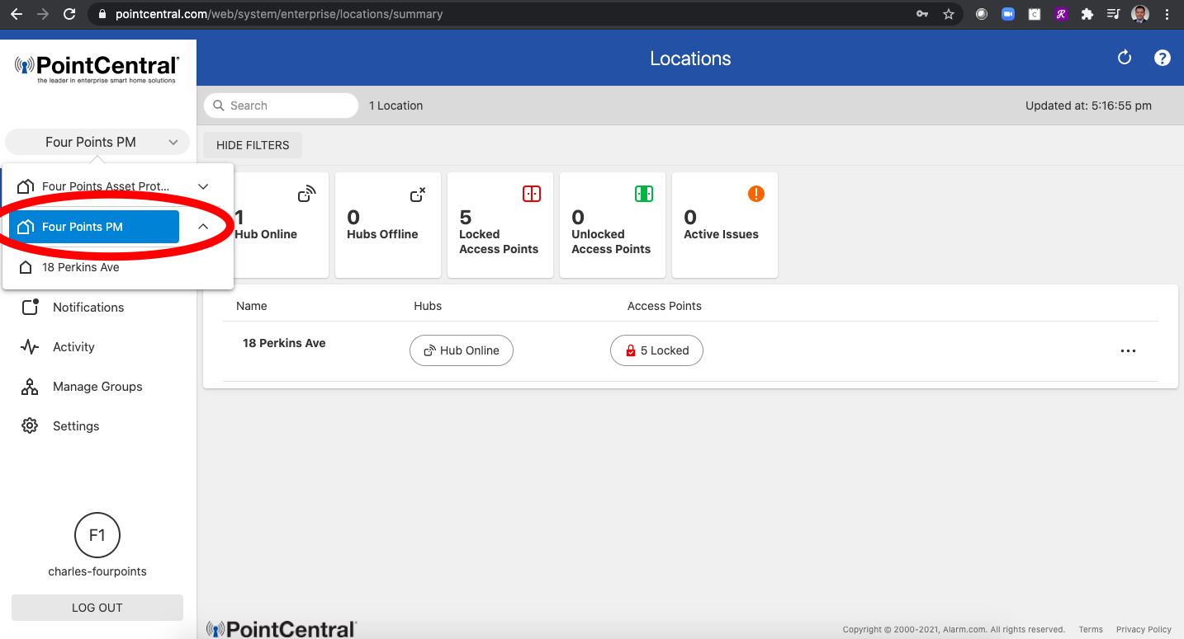Screen dimensions: 1184x639
Task: Collapse the Four Points PM chevron
Action: pyautogui.click(x=204, y=227)
